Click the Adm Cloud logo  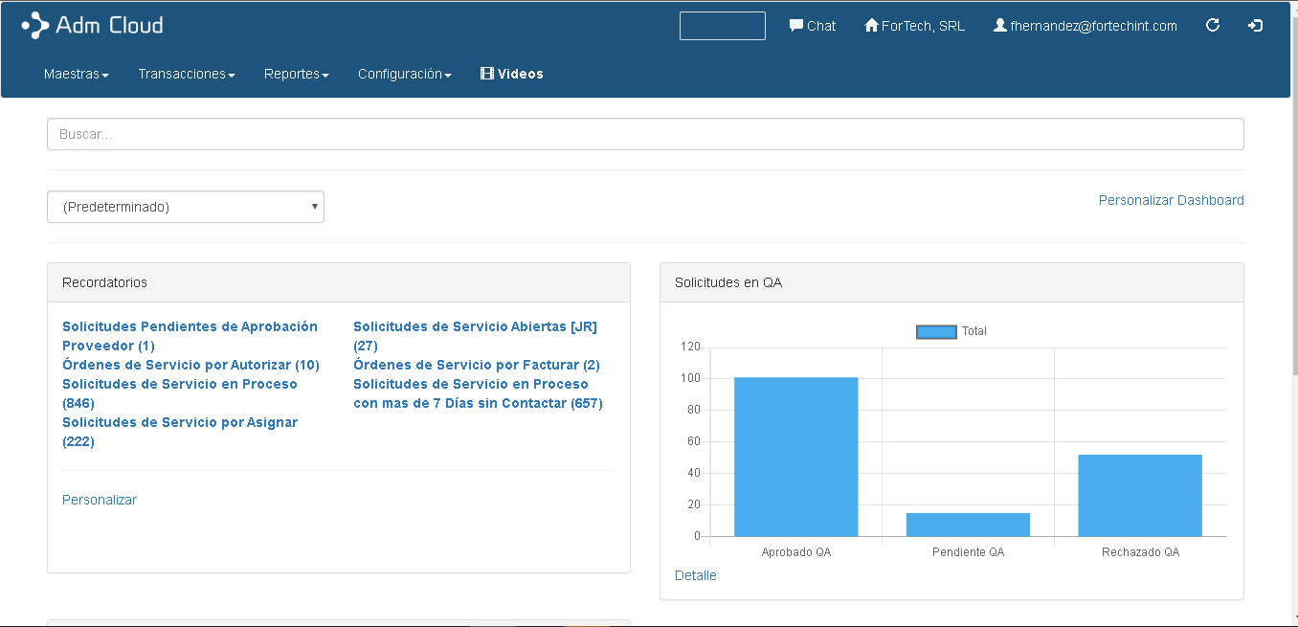92,25
